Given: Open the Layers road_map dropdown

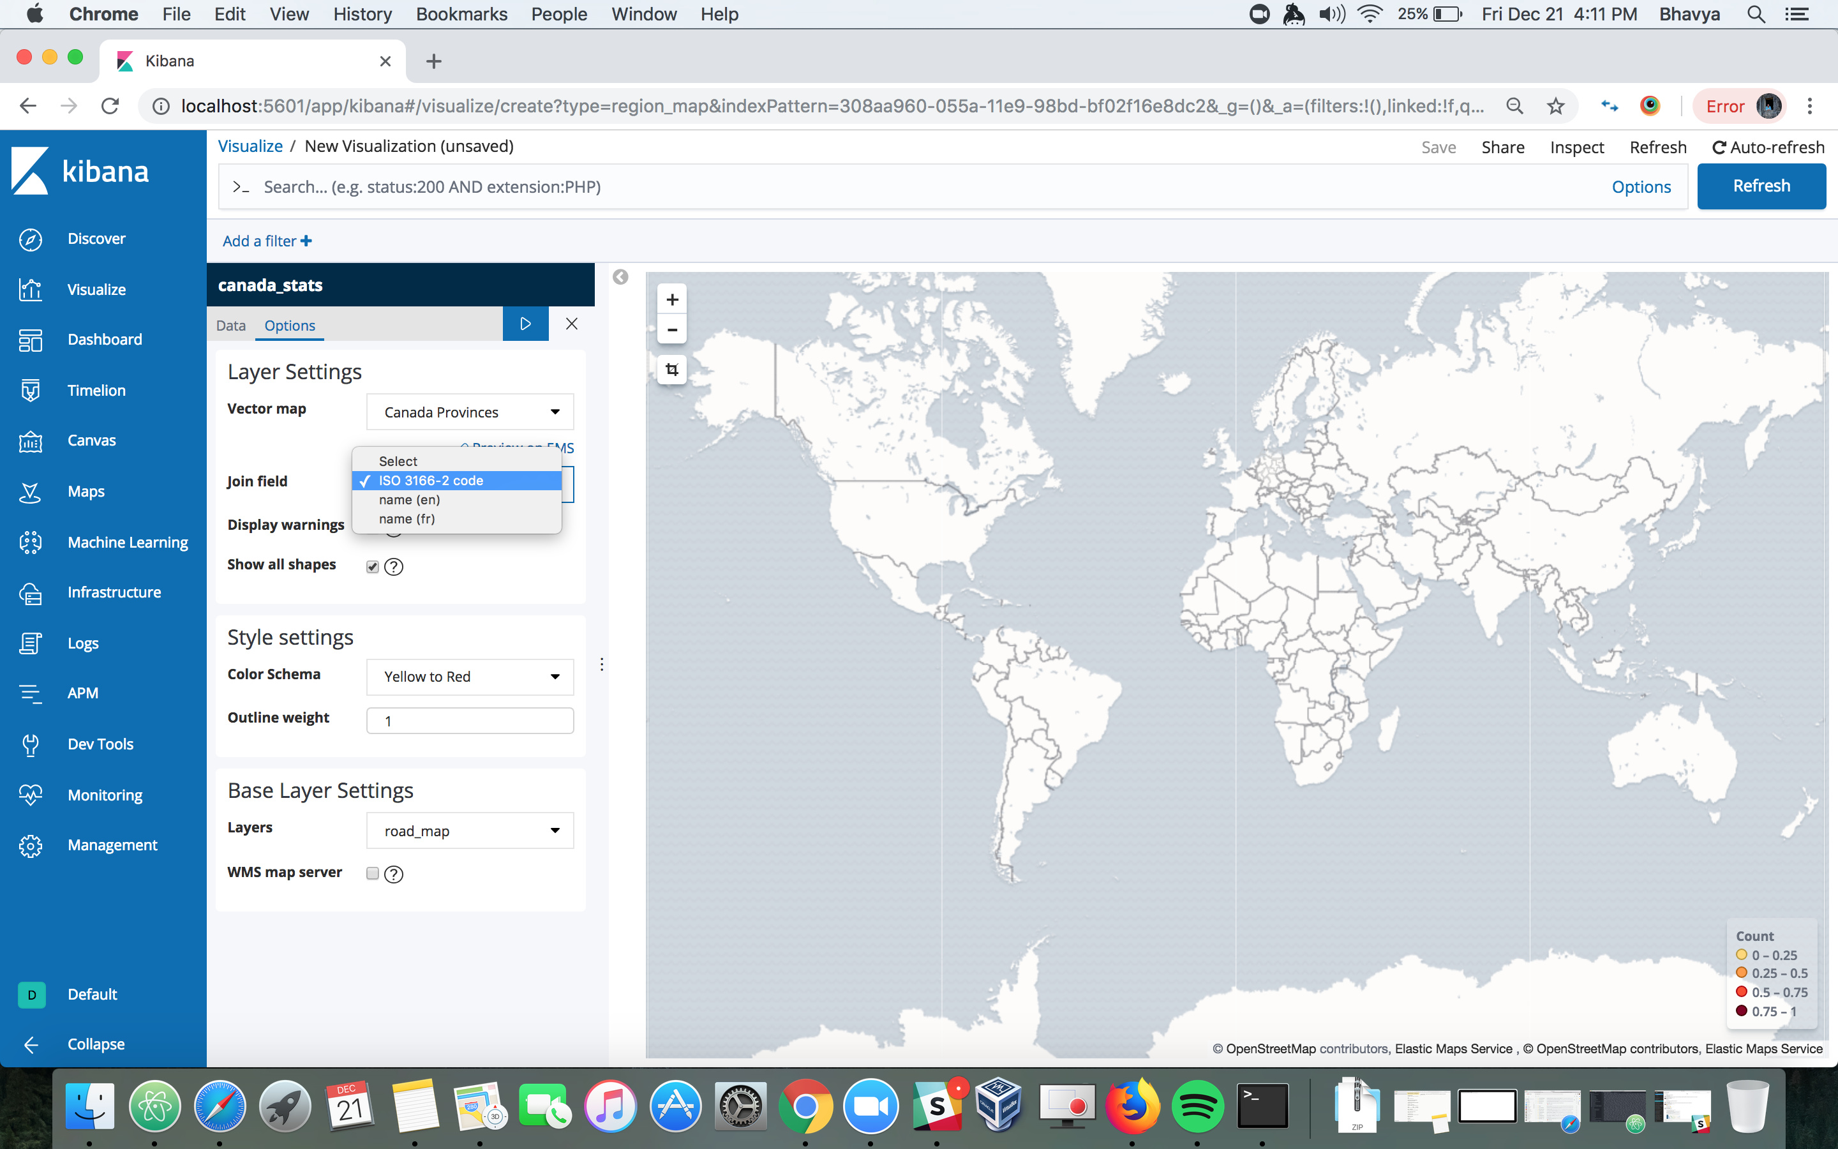Looking at the screenshot, I should point(469,830).
